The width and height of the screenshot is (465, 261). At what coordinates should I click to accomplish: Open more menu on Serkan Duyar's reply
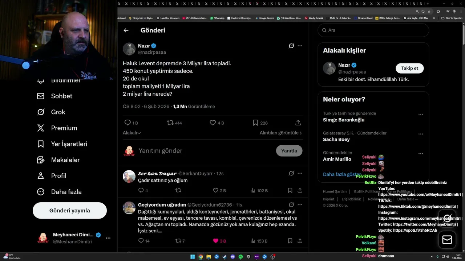(x=300, y=173)
